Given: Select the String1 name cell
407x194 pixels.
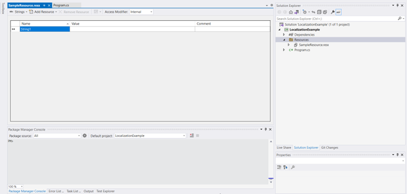Looking at the screenshot, I should [x=45, y=29].
